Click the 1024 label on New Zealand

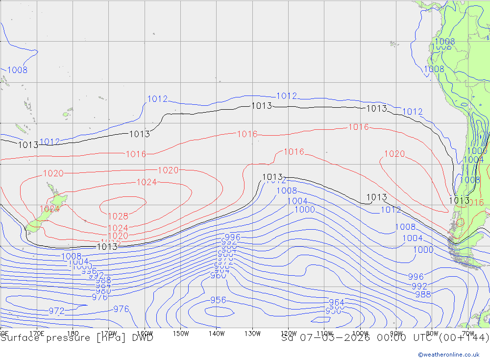click(x=49, y=209)
